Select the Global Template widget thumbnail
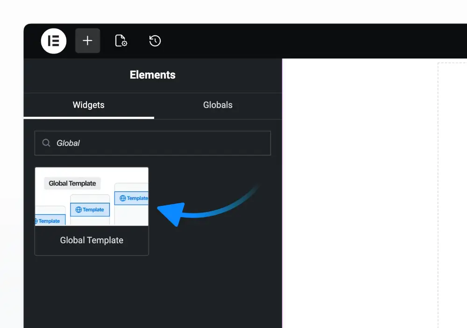This screenshot has width=467, height=328. click(92, 197)
